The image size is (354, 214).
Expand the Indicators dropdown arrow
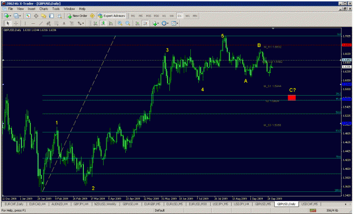point(158,23)
